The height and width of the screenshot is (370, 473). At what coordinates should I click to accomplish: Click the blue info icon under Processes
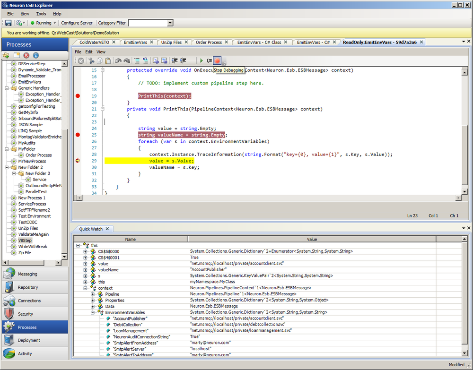point(35,55)
